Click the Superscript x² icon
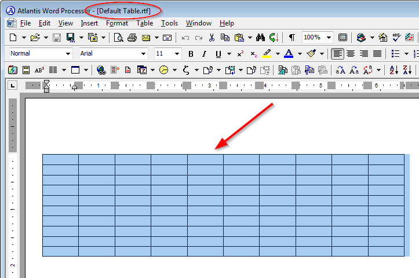The height and width of the screenshot is (278, 419). (x=240, y=54)
